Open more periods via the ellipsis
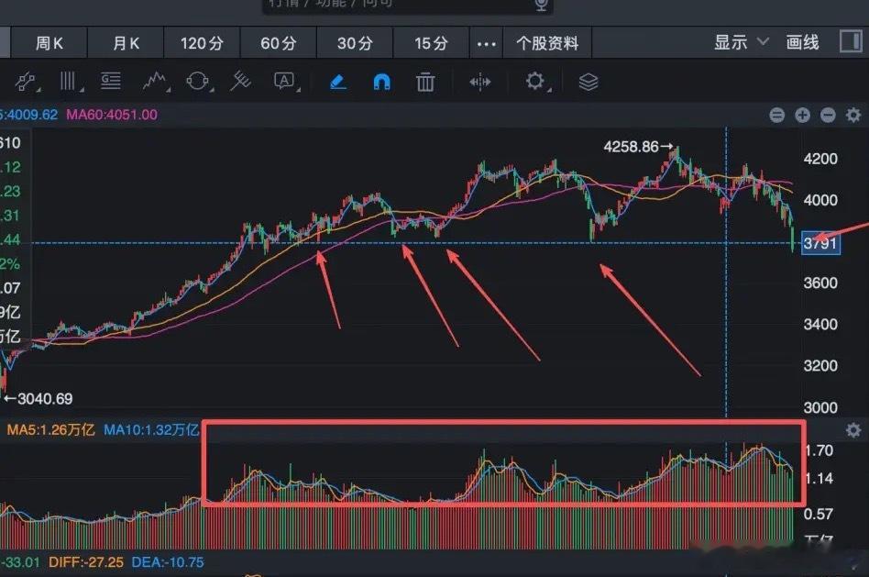This screenshot has height=577, width=869. point(486,43)
